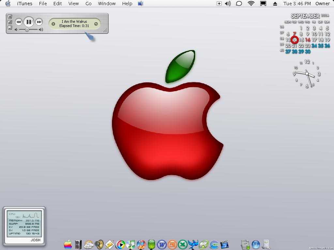Click the speech bubble icon in menu bar
Image resolution: width=334 pixels, height=250 pixels.
click(x=239, y=4)
